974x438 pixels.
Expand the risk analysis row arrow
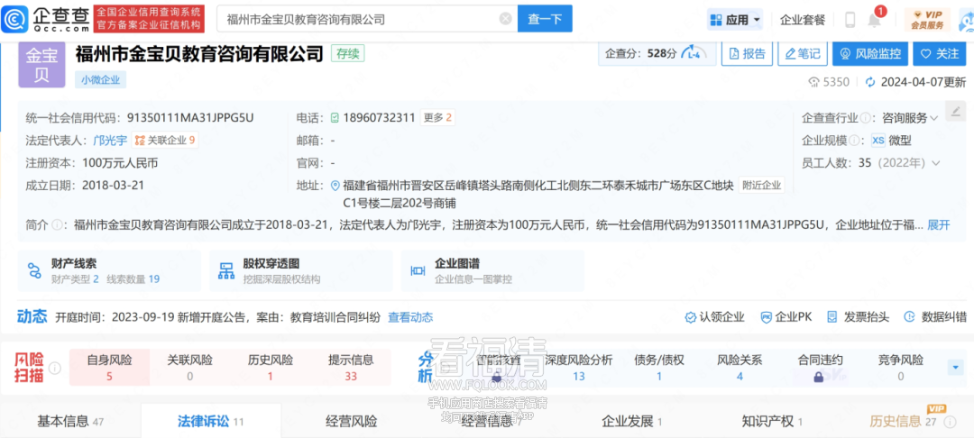(x=955, y=368)
